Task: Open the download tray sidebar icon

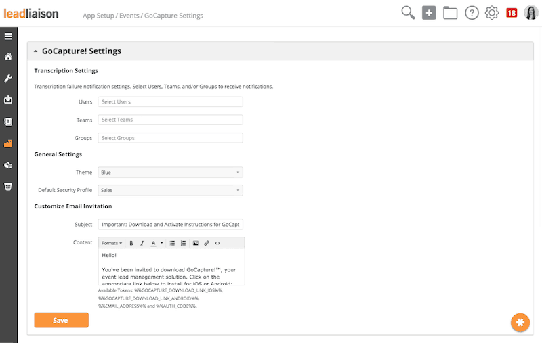Action: [x=8, y=99]
